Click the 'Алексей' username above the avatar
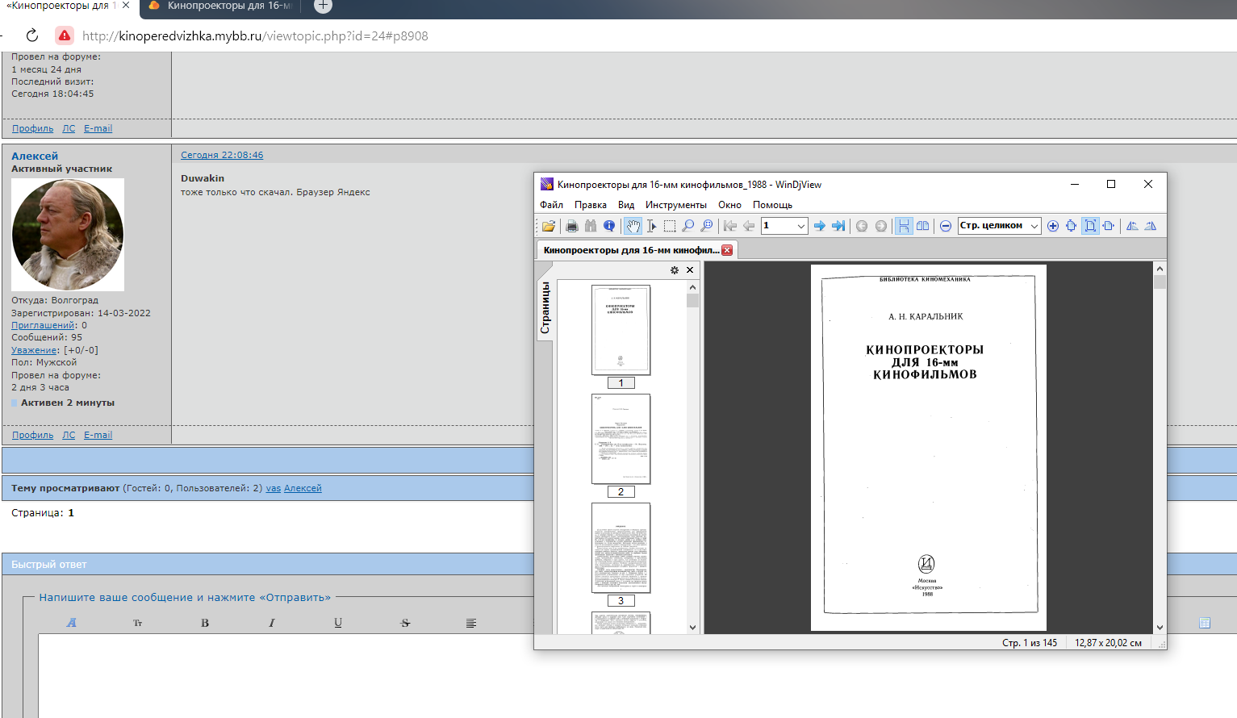The height and width of the screenshot is (718, 1237). tap(35, 156)
